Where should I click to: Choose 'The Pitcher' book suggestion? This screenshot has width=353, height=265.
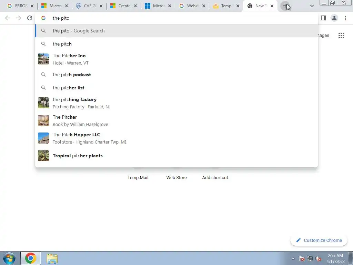pyautogui.click(x=176, y=120)
